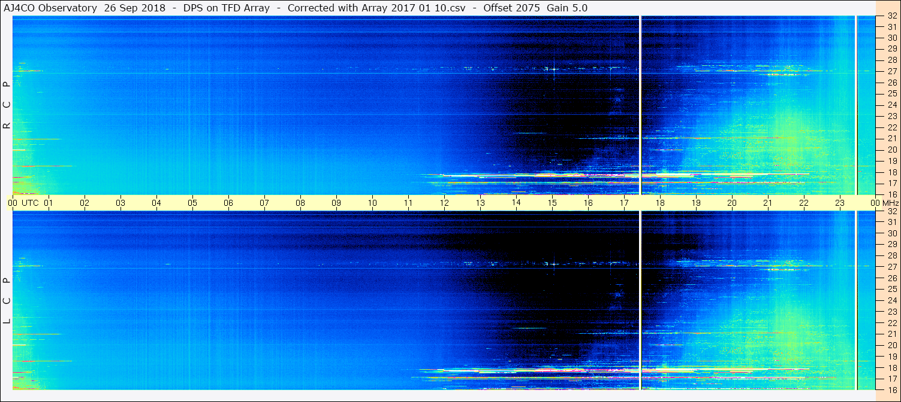The image size is (901, 402).
Task: Click the 18 MHz label on LCP frequency axis
Action: pyautogui.click(x=892, y=367)
